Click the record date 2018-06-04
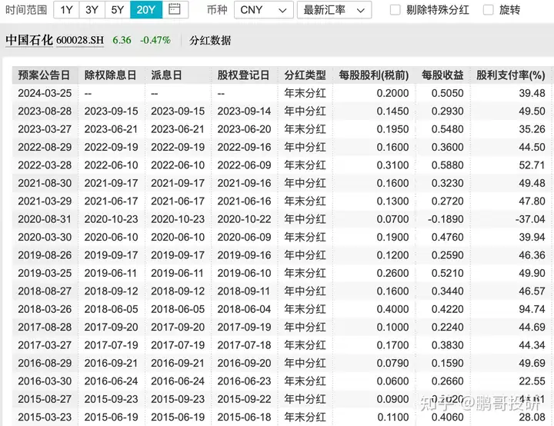 [x=244, y=309]
